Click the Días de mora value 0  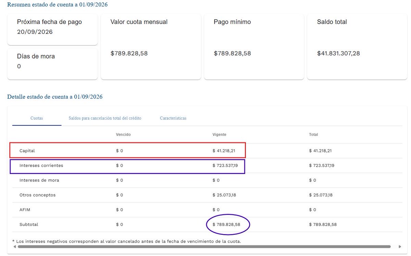point(19,66)
